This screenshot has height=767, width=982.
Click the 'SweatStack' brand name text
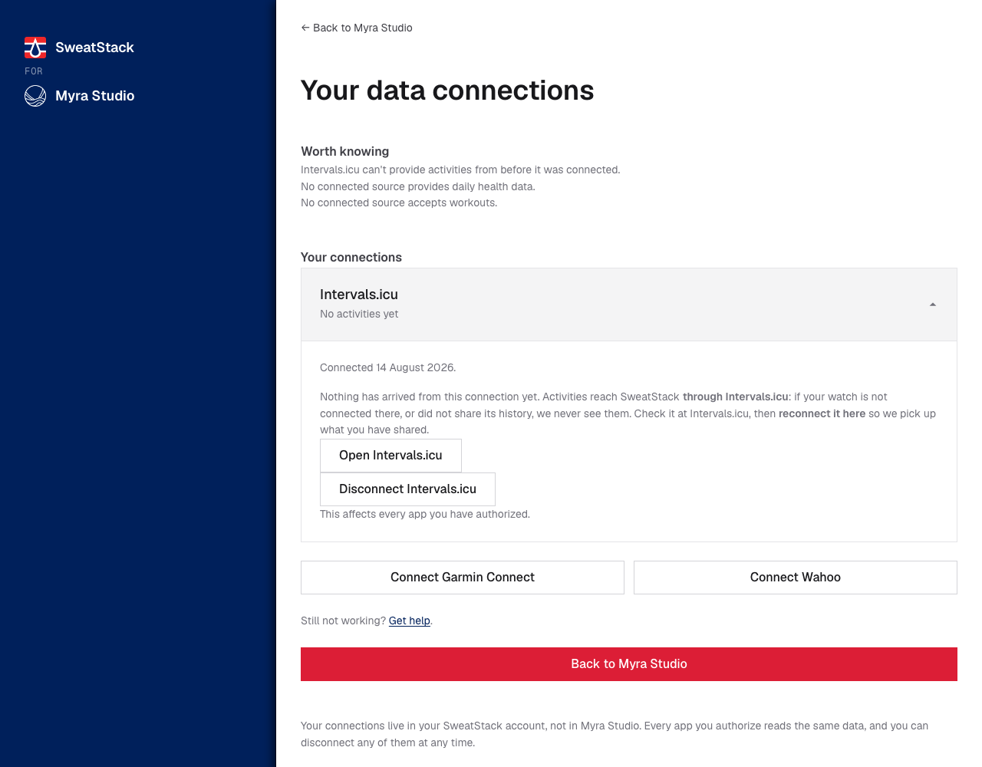click(x=94, y=48)
